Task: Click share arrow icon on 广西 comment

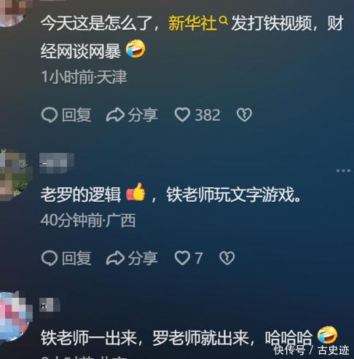Action: [x=115, y=258]
